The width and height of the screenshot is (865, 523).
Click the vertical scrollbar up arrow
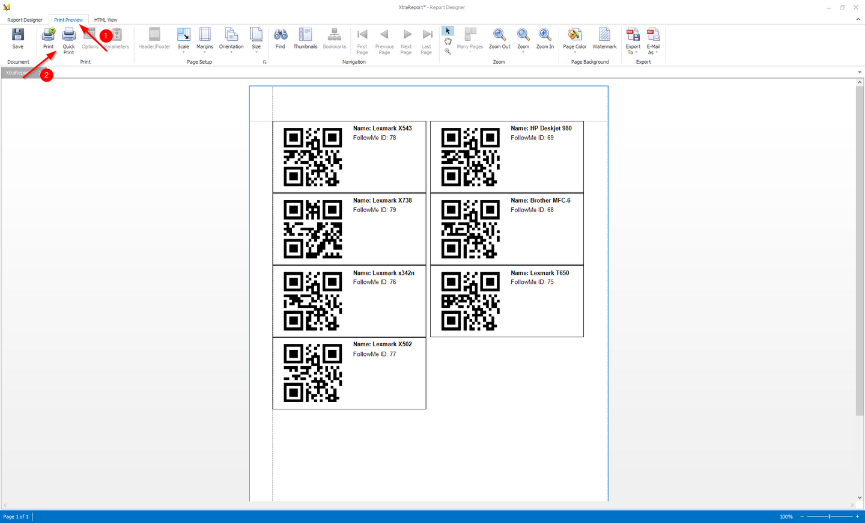[x=860, y=82]
